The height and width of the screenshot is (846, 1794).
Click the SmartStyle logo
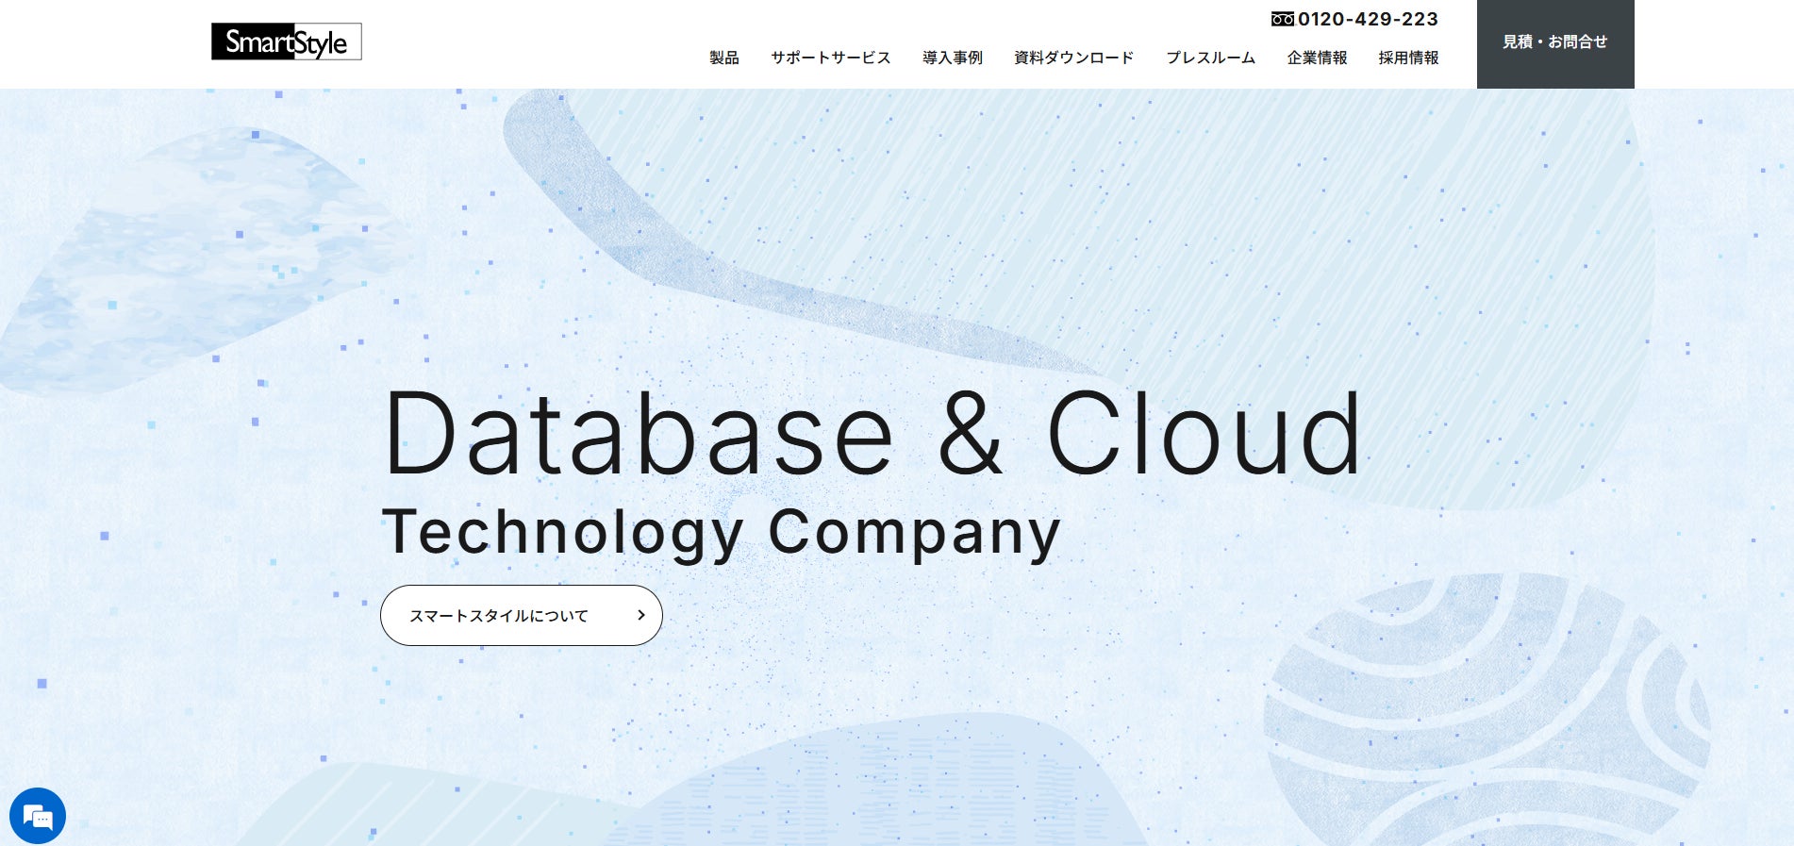point(286,41)
